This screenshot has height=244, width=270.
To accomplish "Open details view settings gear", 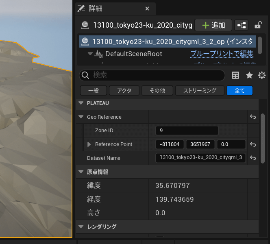I will point(262,75).
